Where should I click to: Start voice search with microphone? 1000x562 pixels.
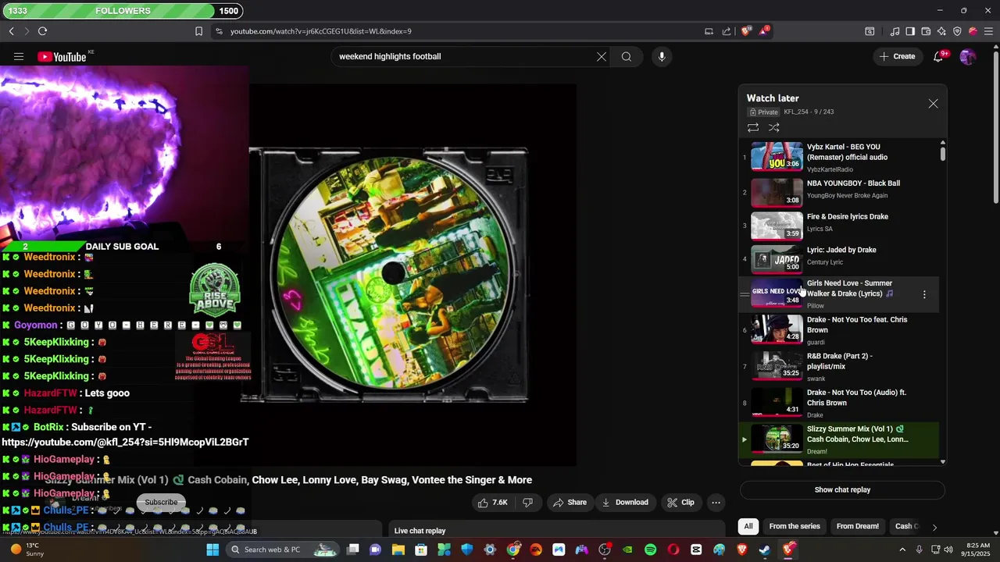662,56
